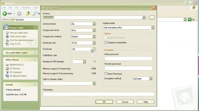Viewport: 199px width, 111px height.
Task: Enable Compress shared files checkbox
Action: (x=106, y=43)
